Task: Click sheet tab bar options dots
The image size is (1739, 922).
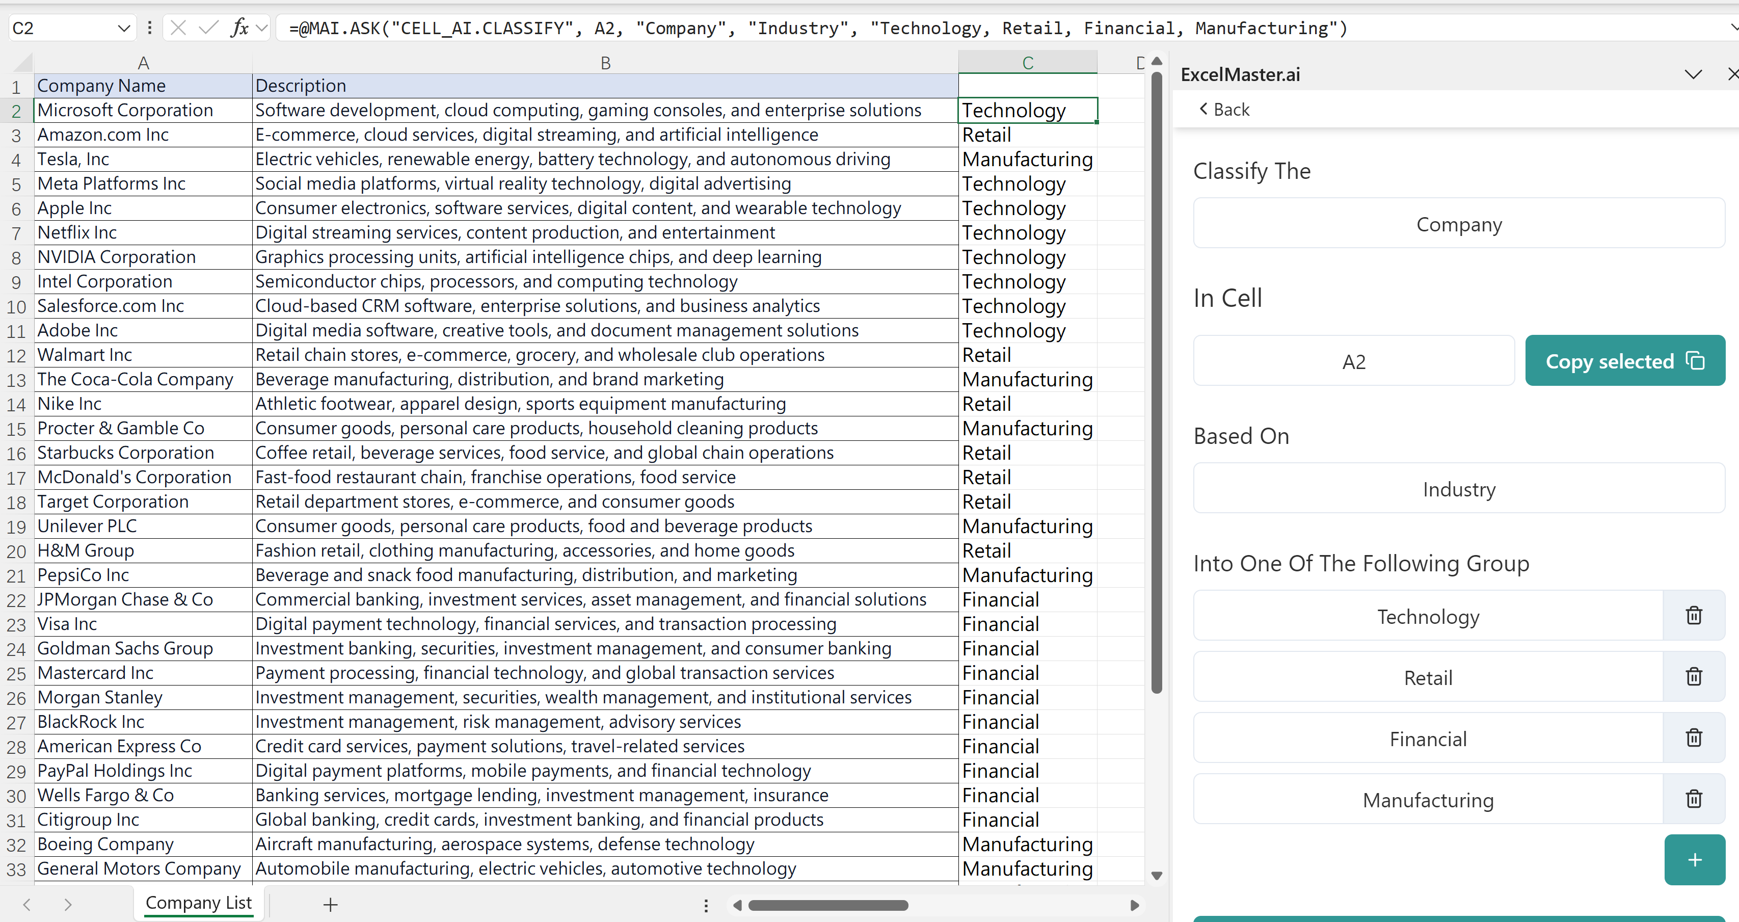Action: (x=706, y=905)
